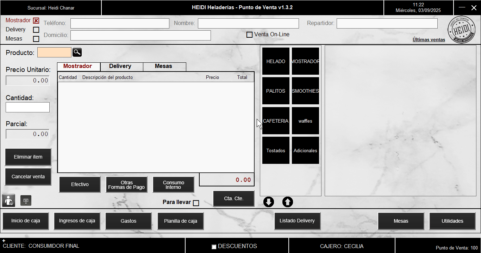This screenshot has height=253, width=481.
Task: Click the Precio column header
Action: tap(212, 77)
